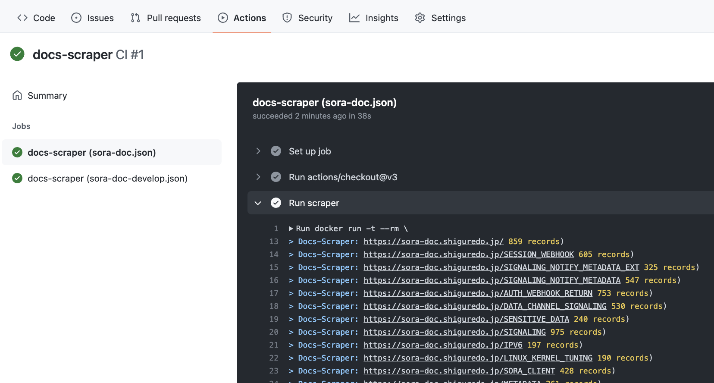Click the Summary home icon

click(x=17, y=95)
